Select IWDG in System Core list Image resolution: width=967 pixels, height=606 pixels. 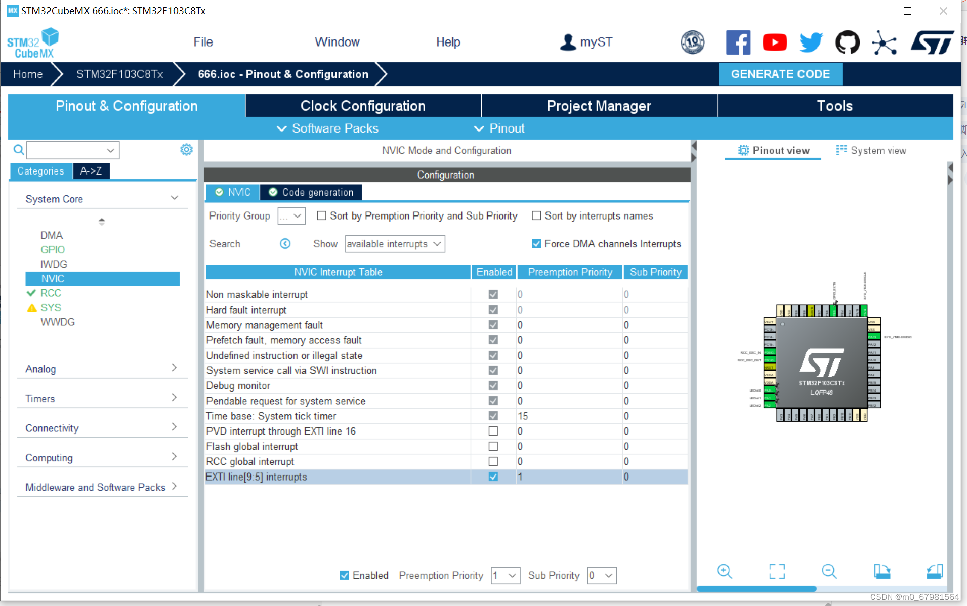pos(54,265)
